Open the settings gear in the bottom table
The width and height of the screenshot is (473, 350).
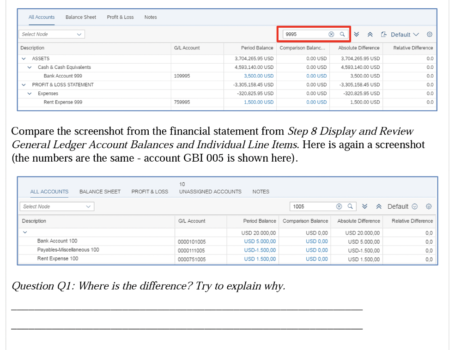[x=428, y=206]
